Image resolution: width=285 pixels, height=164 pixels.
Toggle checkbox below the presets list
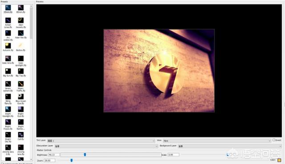(x=2, y=163)
